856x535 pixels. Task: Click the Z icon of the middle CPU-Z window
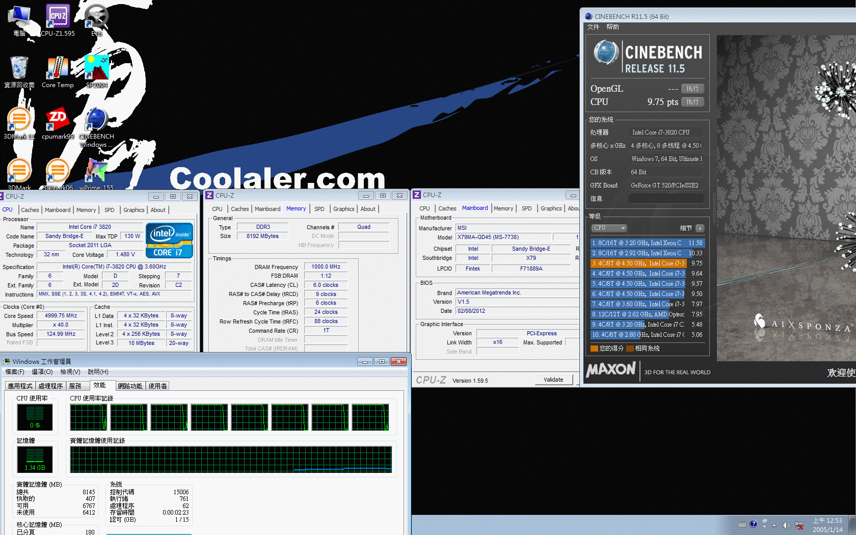pyautogui.click(x=209, y=195)
